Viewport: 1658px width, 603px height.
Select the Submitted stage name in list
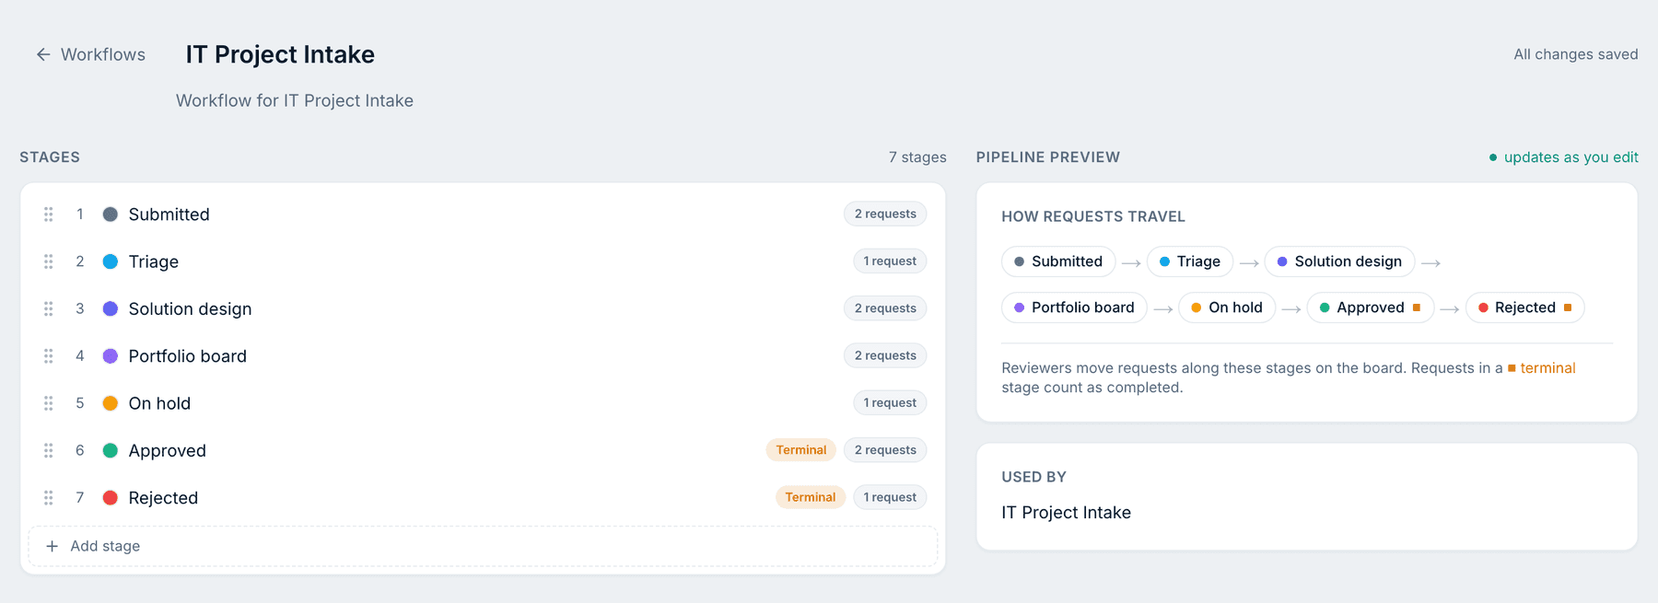coord(169,215)
